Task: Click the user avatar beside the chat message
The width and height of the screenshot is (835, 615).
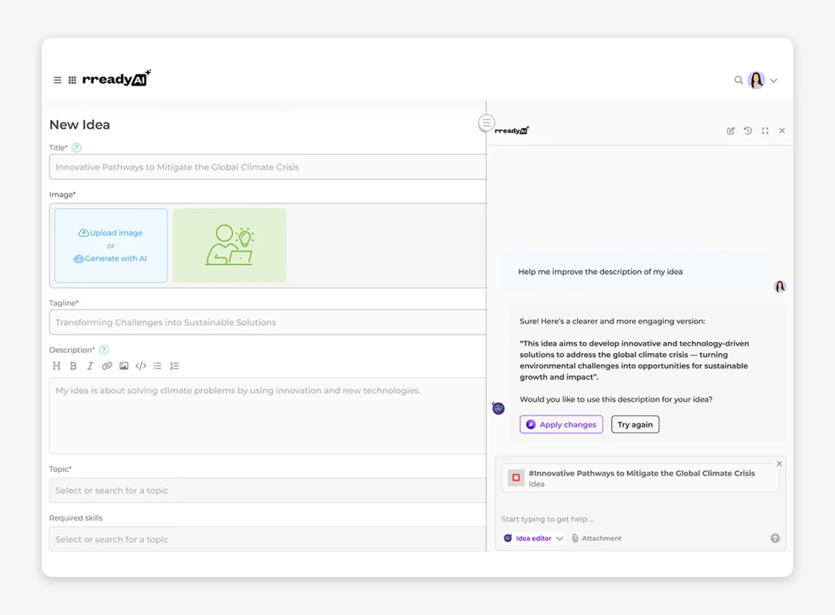Action: [780, 286]
